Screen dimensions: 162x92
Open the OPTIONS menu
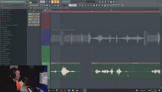tap(17, 2)
